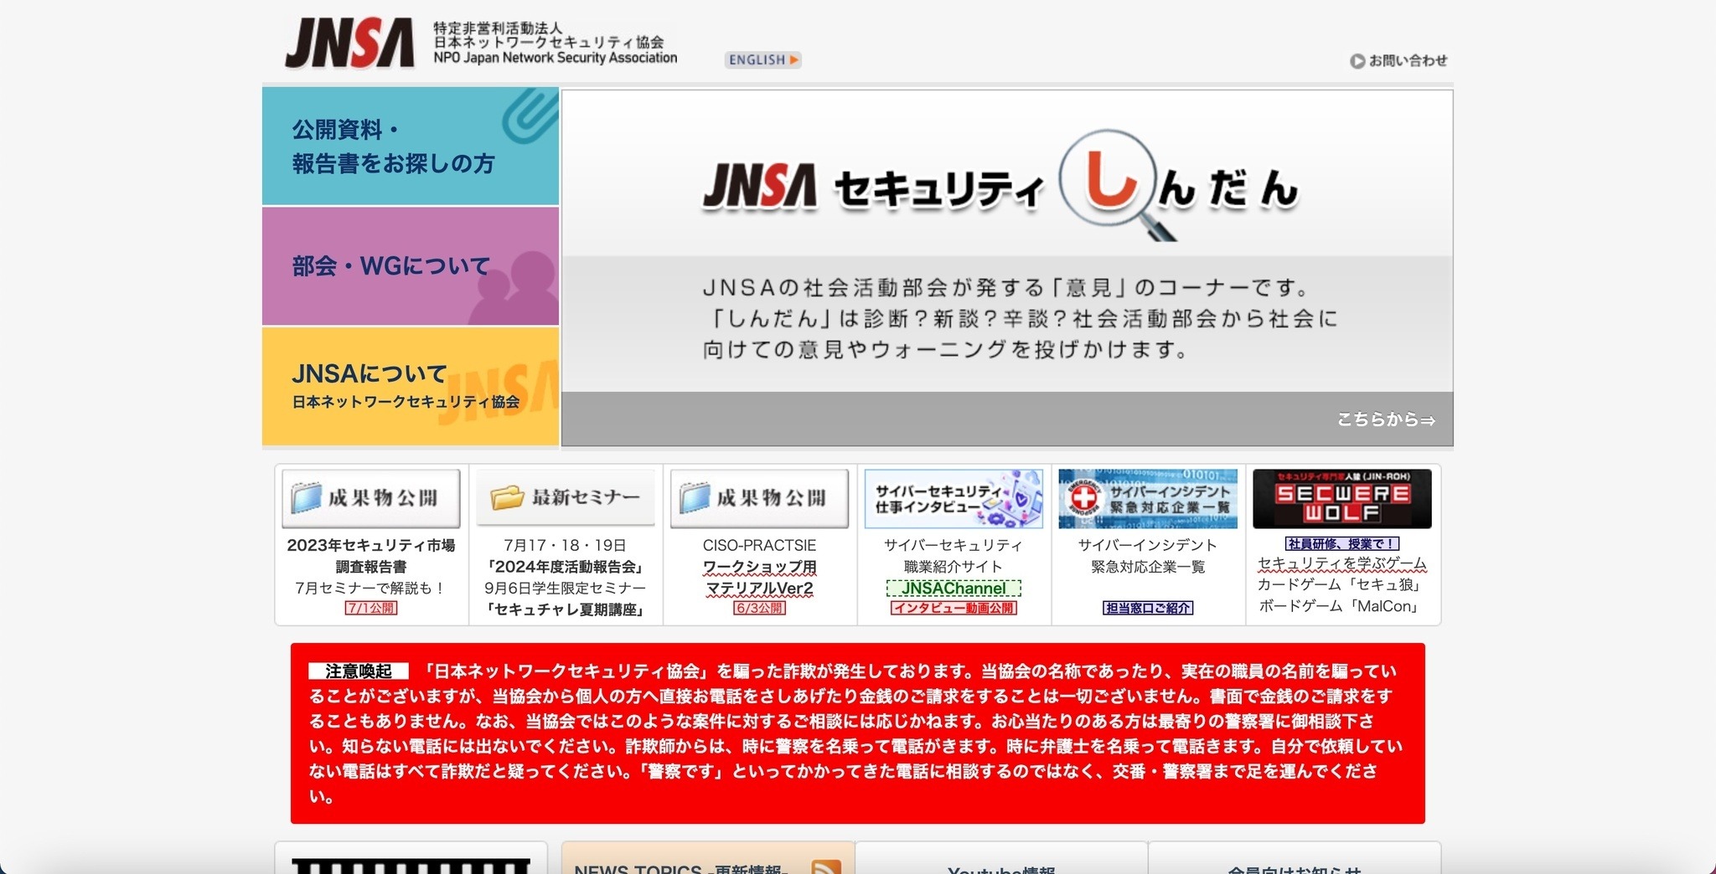Open the ENGLISH version of the site
This screenshot has width=1716, height=874.
coord(762,59)
